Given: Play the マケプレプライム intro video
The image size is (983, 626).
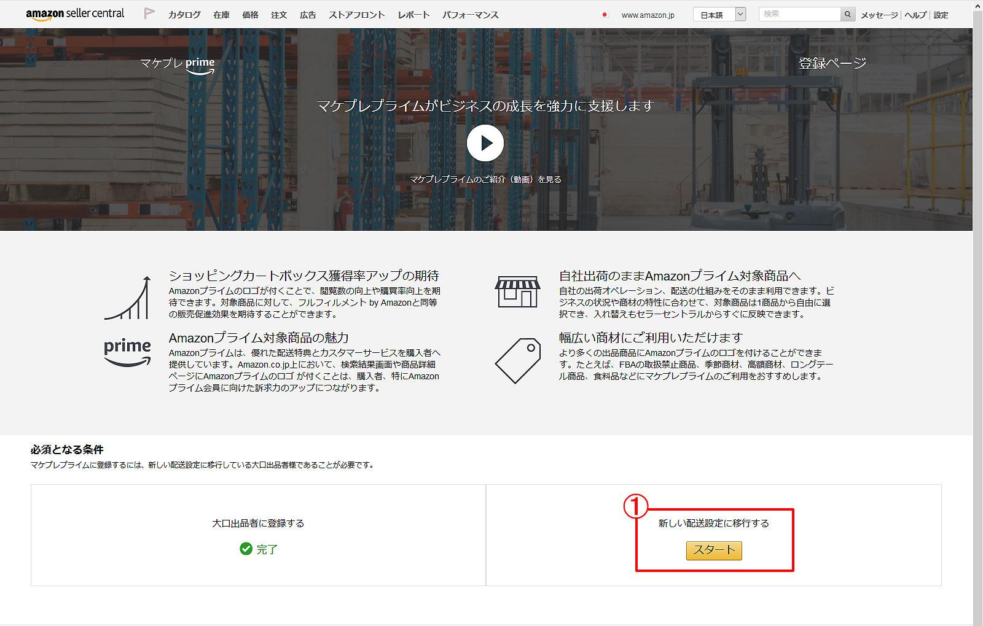Looking at the screenshot, I should click(x=485, y=143).
